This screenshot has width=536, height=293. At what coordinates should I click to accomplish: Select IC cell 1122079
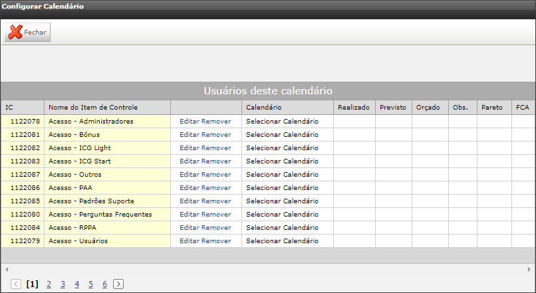coord(23,241)
